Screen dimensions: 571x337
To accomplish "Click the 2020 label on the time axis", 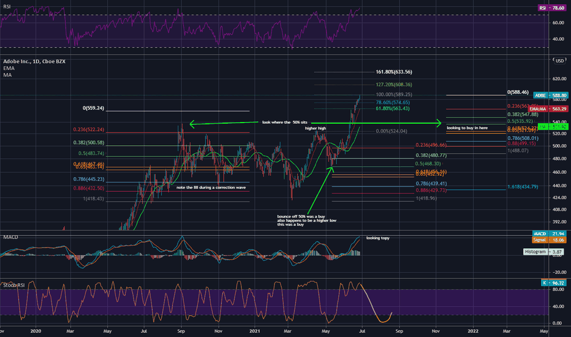I will 36,331.
